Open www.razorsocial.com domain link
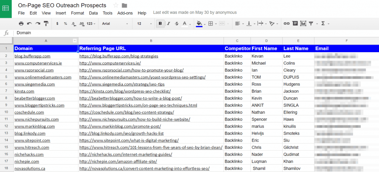The height and width of the screenshot is (172, 379). (34, 70)
